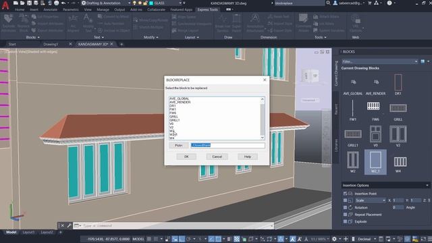Add a new drawing tab with plus

point(122,44)
